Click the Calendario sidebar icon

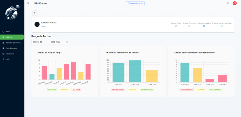[x=3, y=54]
